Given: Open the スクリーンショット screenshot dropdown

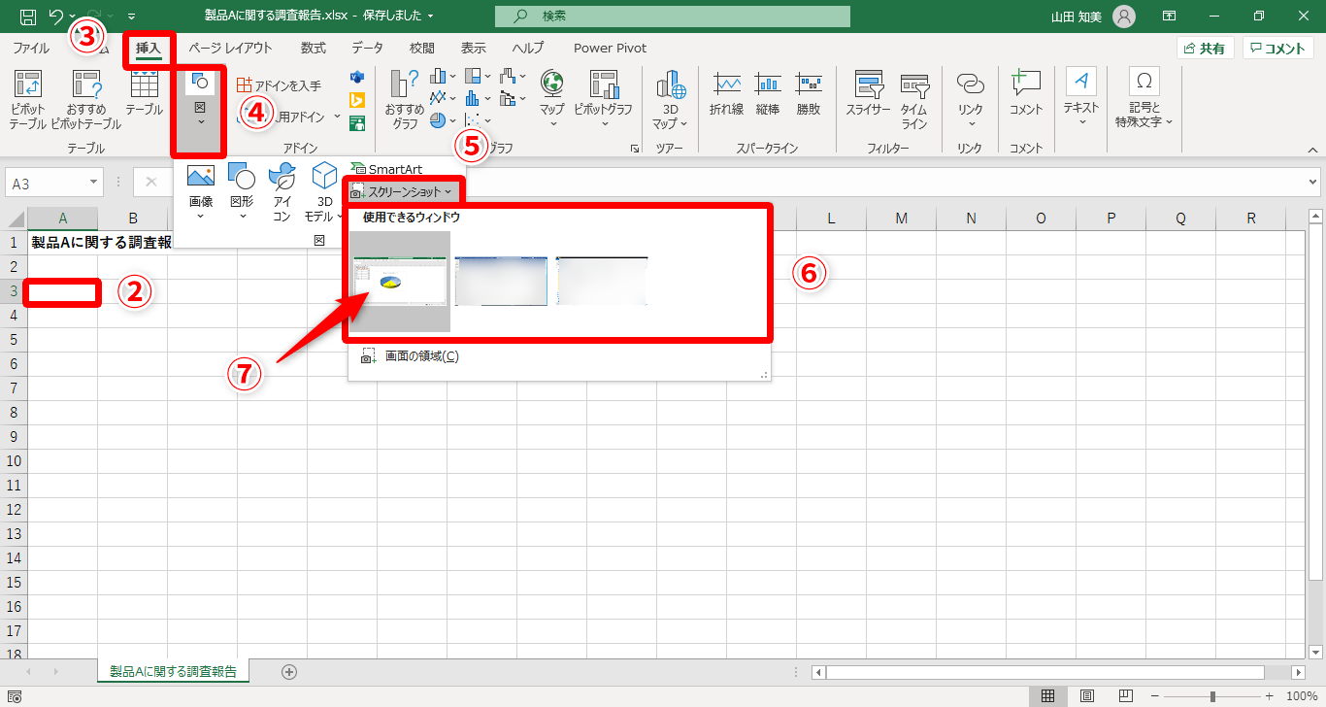Looking at the screenshot, I should click(406, 191).
